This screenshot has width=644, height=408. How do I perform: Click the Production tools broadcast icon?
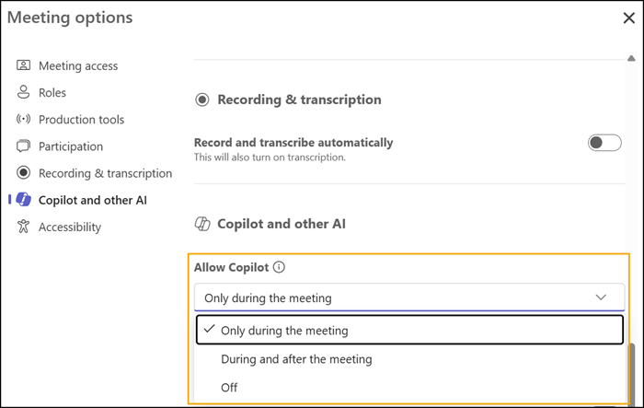23,120
